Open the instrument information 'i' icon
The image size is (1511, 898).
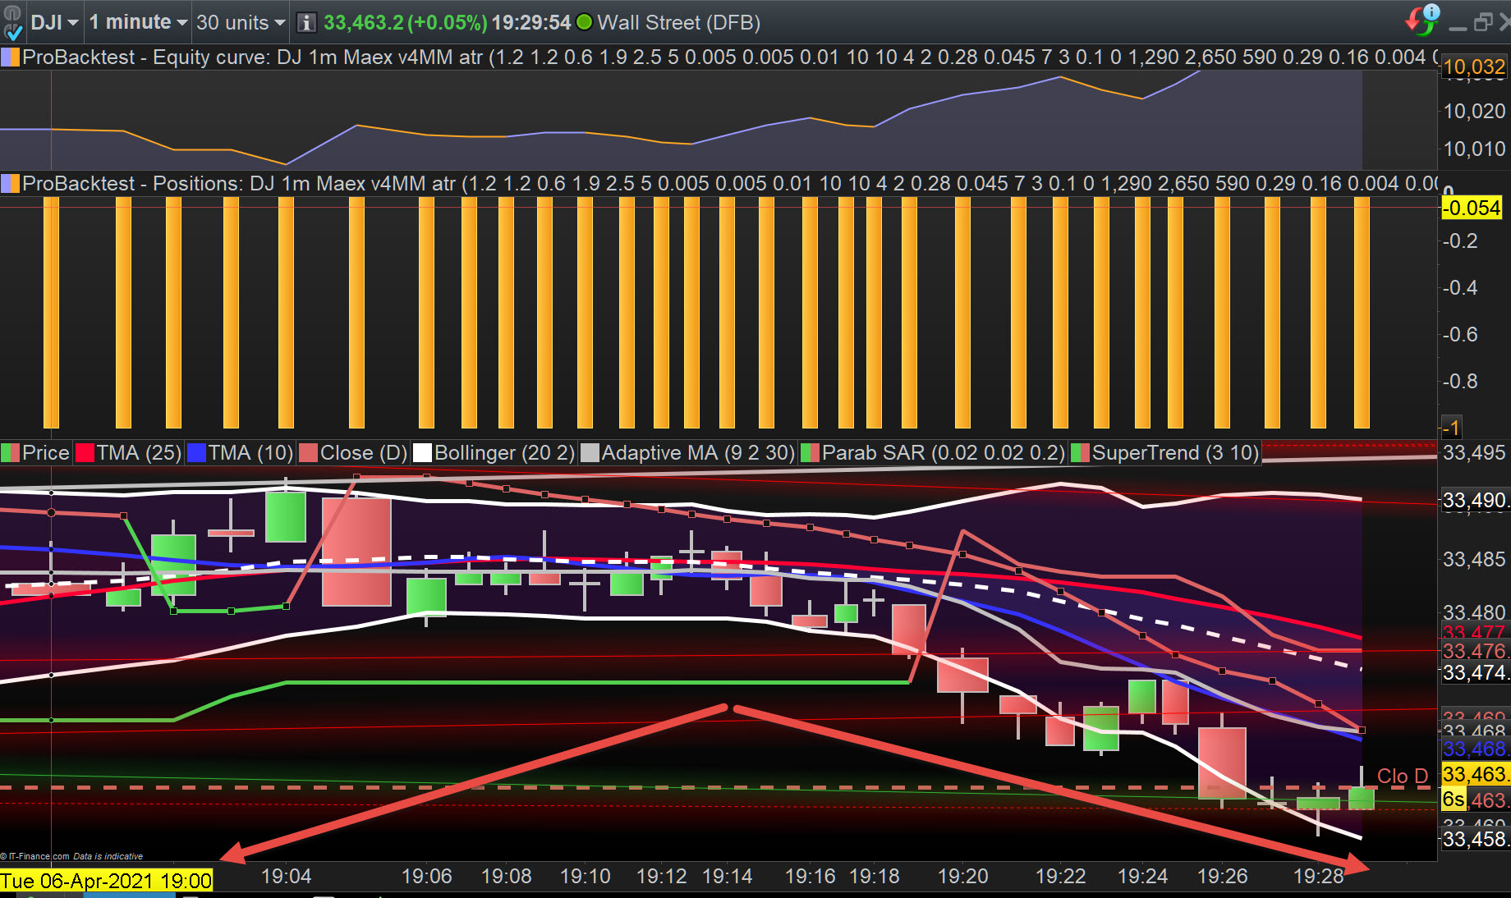click(x=306, y=23)
